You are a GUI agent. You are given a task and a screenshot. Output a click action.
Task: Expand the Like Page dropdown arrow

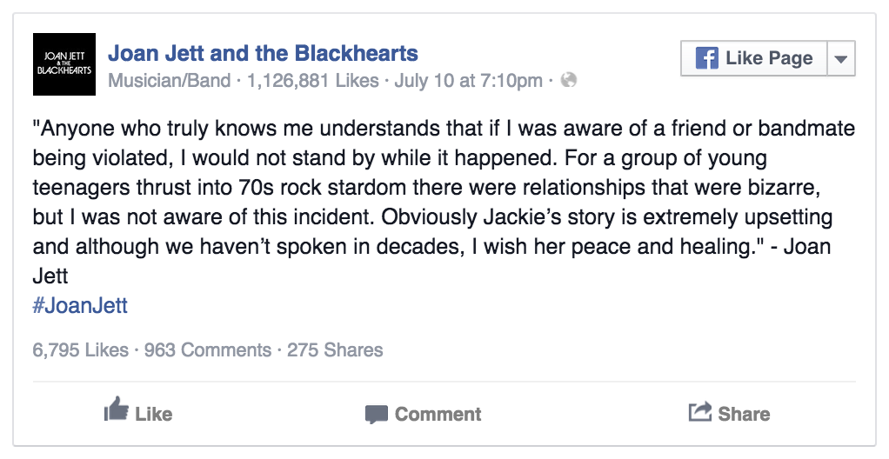point(841,58)
